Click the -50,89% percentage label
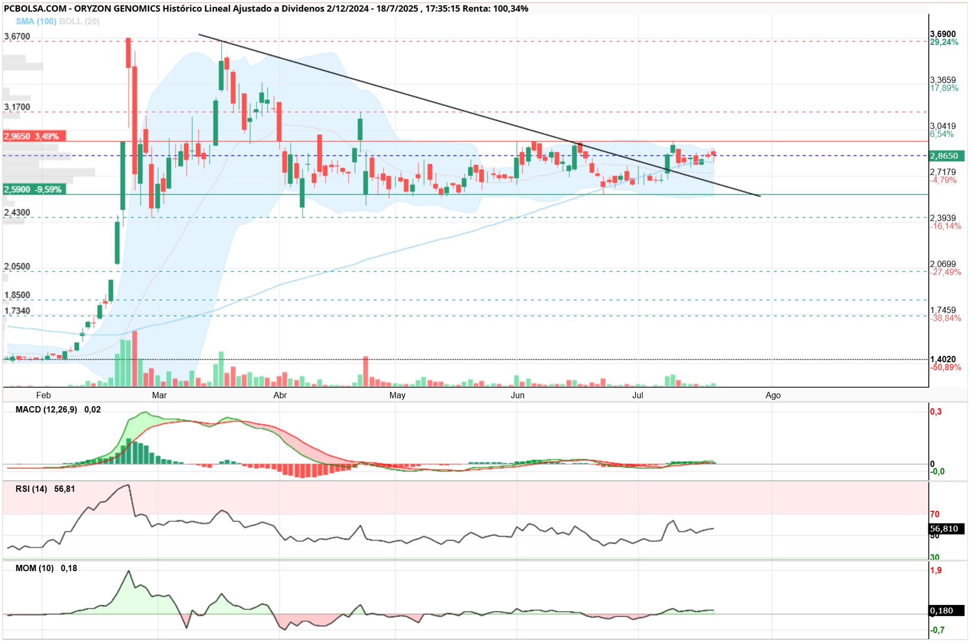The height and width of the screenshot is (642, 970). coord(946,368)
